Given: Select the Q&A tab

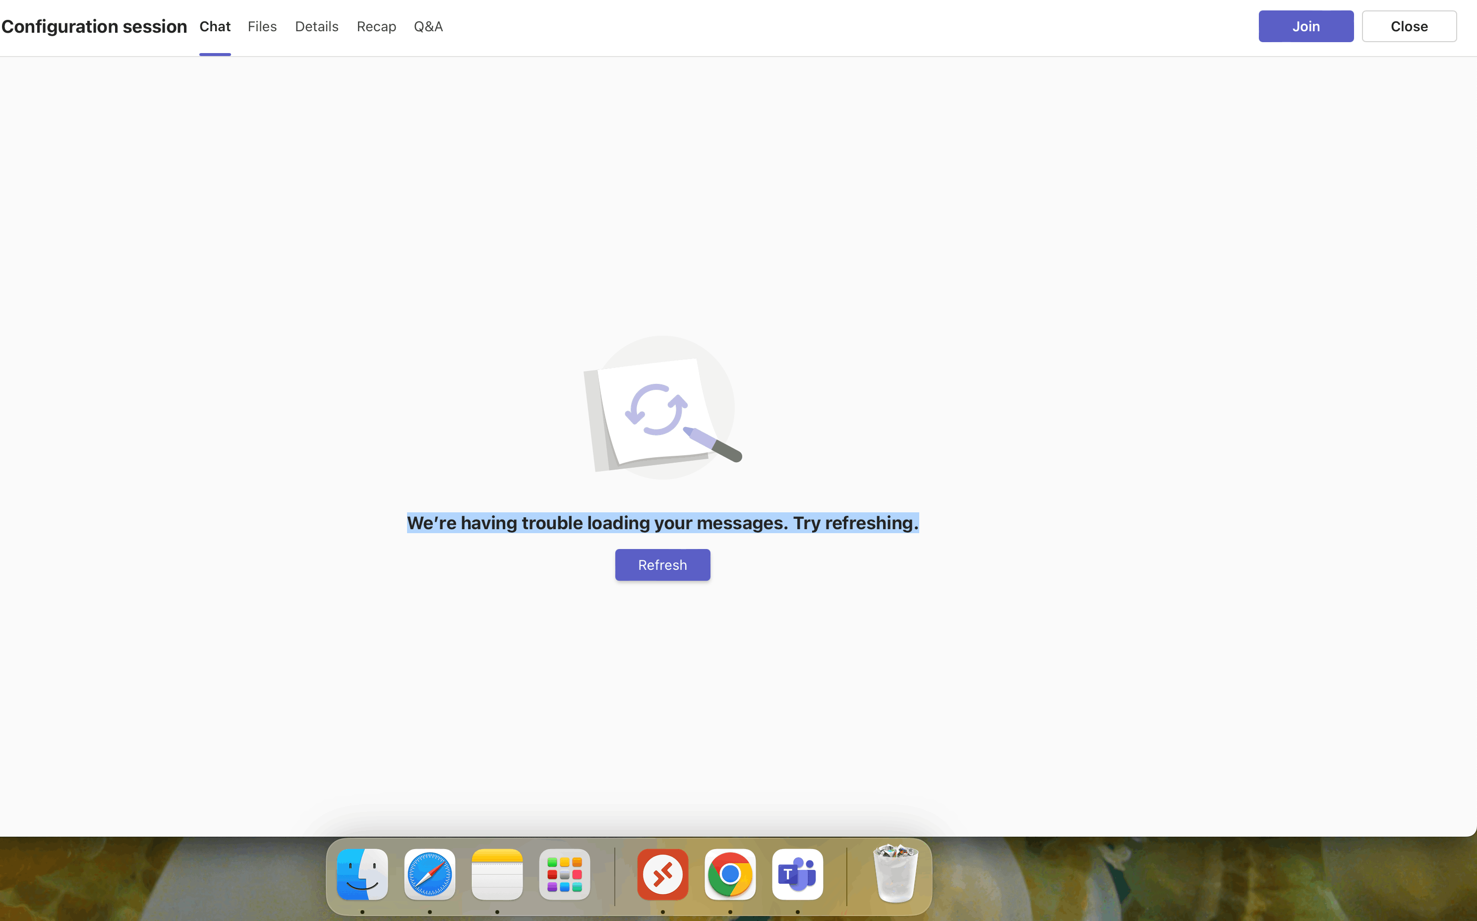Looking at the screenshot, I should [x=428, y=27].
